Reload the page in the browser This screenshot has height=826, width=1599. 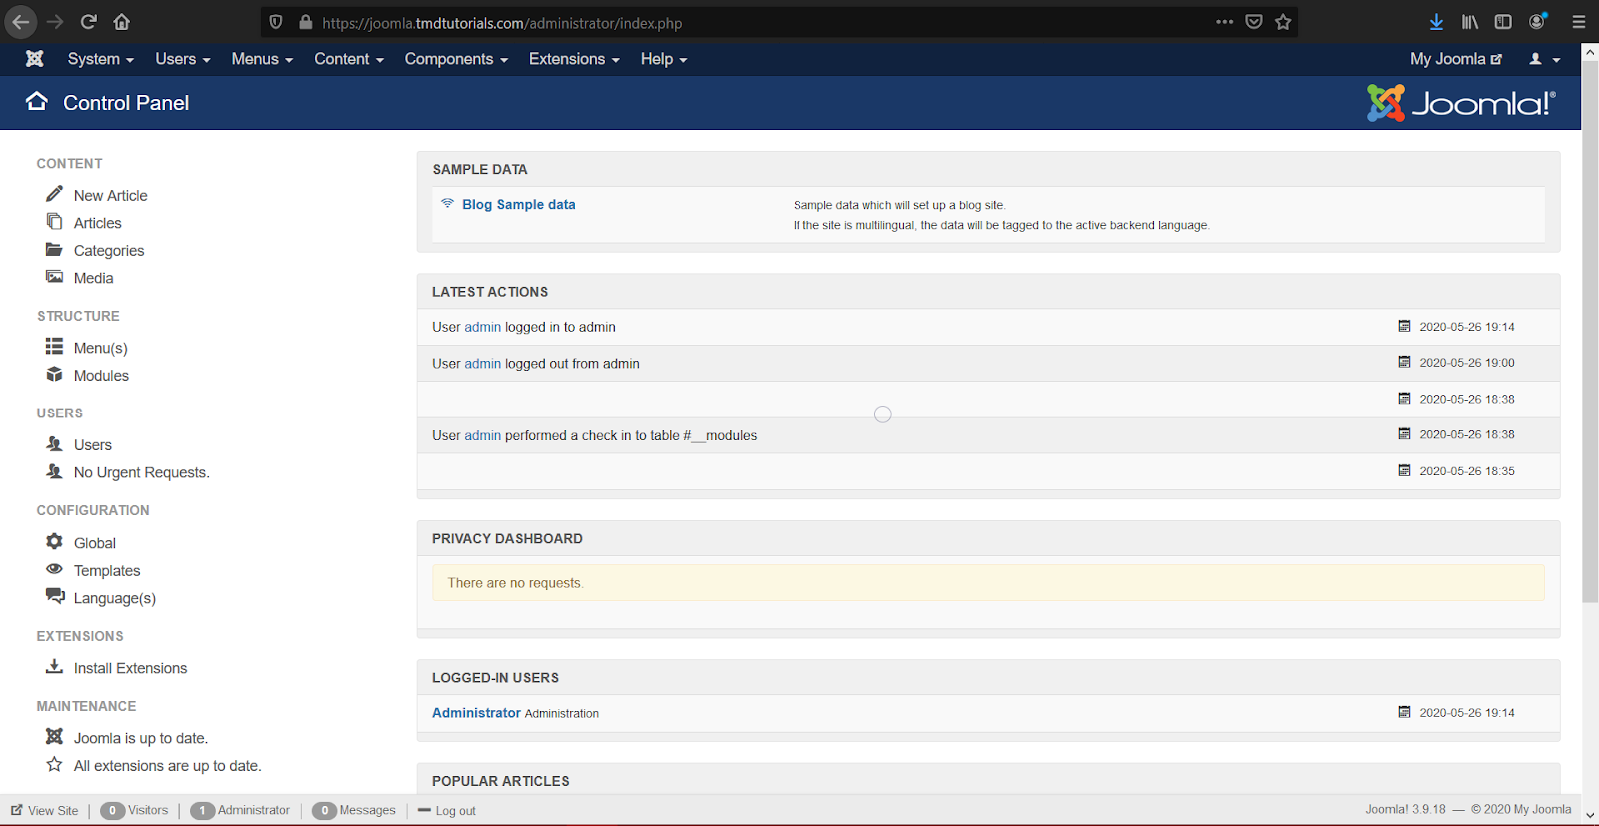click(88, 22)
